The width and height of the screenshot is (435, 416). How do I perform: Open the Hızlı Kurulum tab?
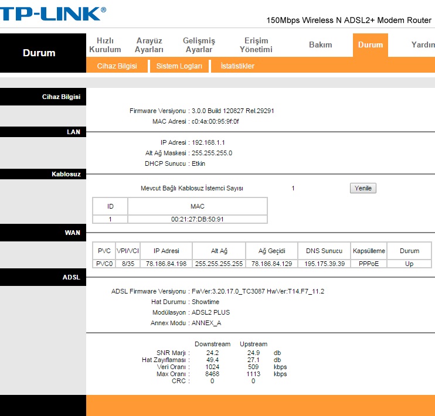click(105, 45)
